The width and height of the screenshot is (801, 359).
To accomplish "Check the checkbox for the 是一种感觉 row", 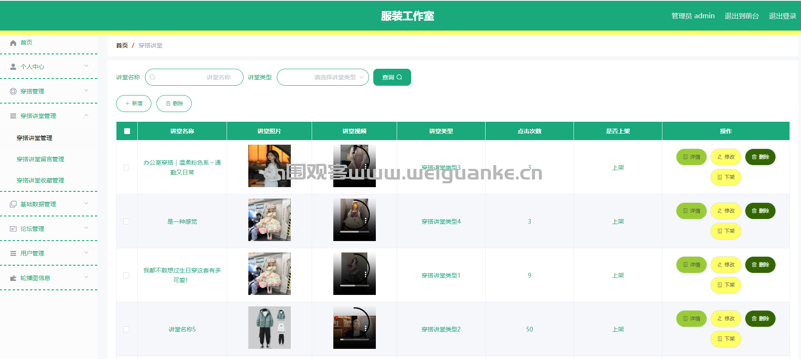I will (126, 222).
